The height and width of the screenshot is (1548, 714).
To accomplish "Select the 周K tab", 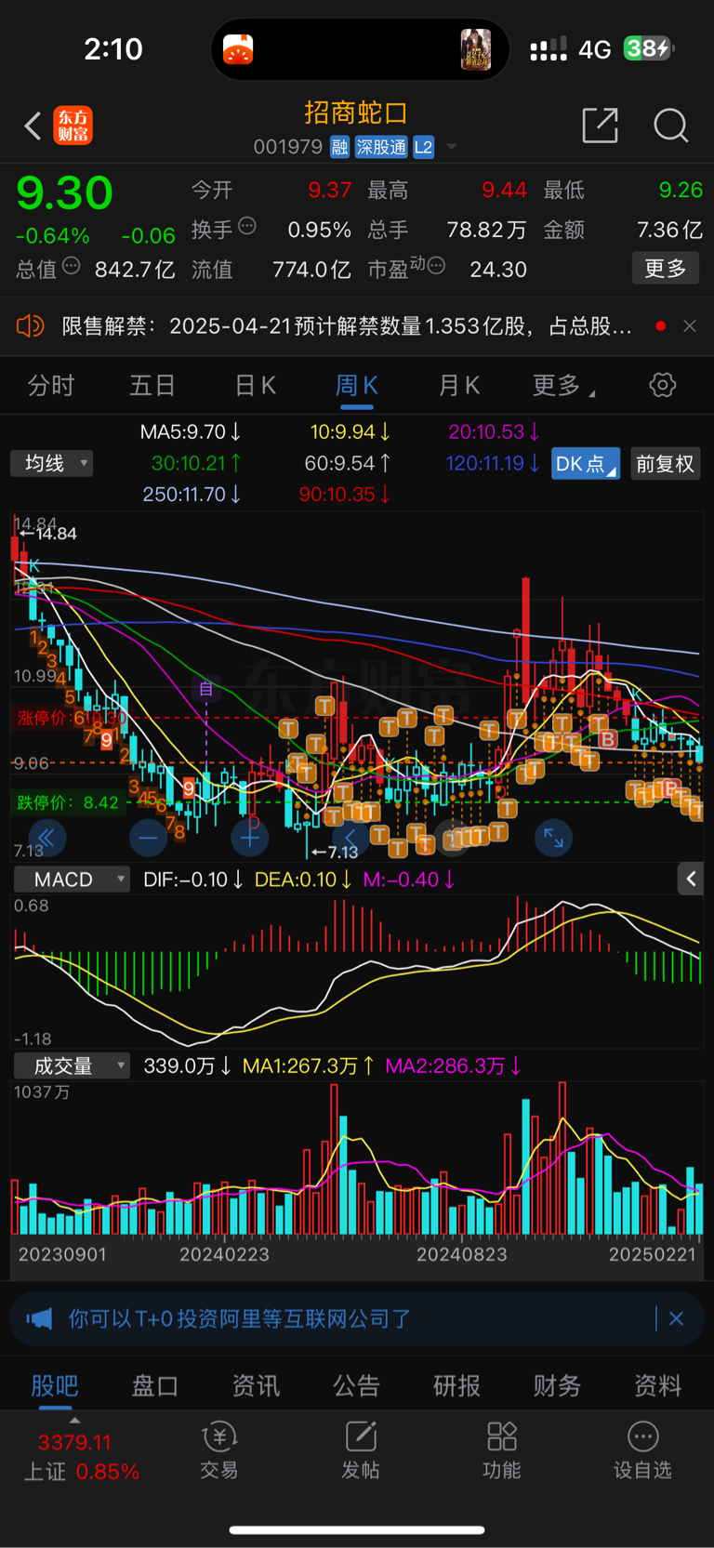I will (x=357, y=386).
